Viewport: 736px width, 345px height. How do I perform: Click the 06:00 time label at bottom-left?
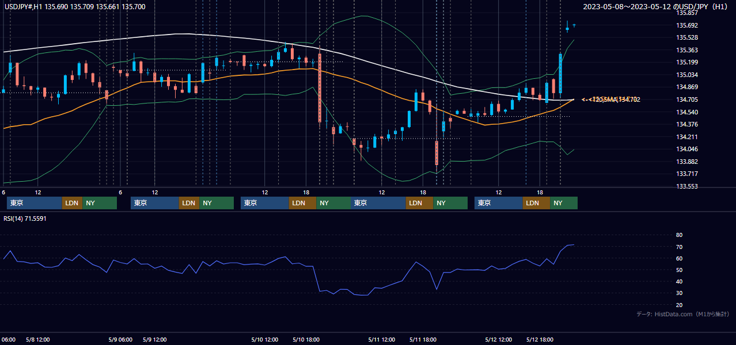click(x=8, y=339)
